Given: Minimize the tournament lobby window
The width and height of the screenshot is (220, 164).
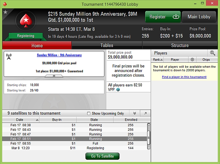Looking at the screenshot, I should tap(195, 4).
